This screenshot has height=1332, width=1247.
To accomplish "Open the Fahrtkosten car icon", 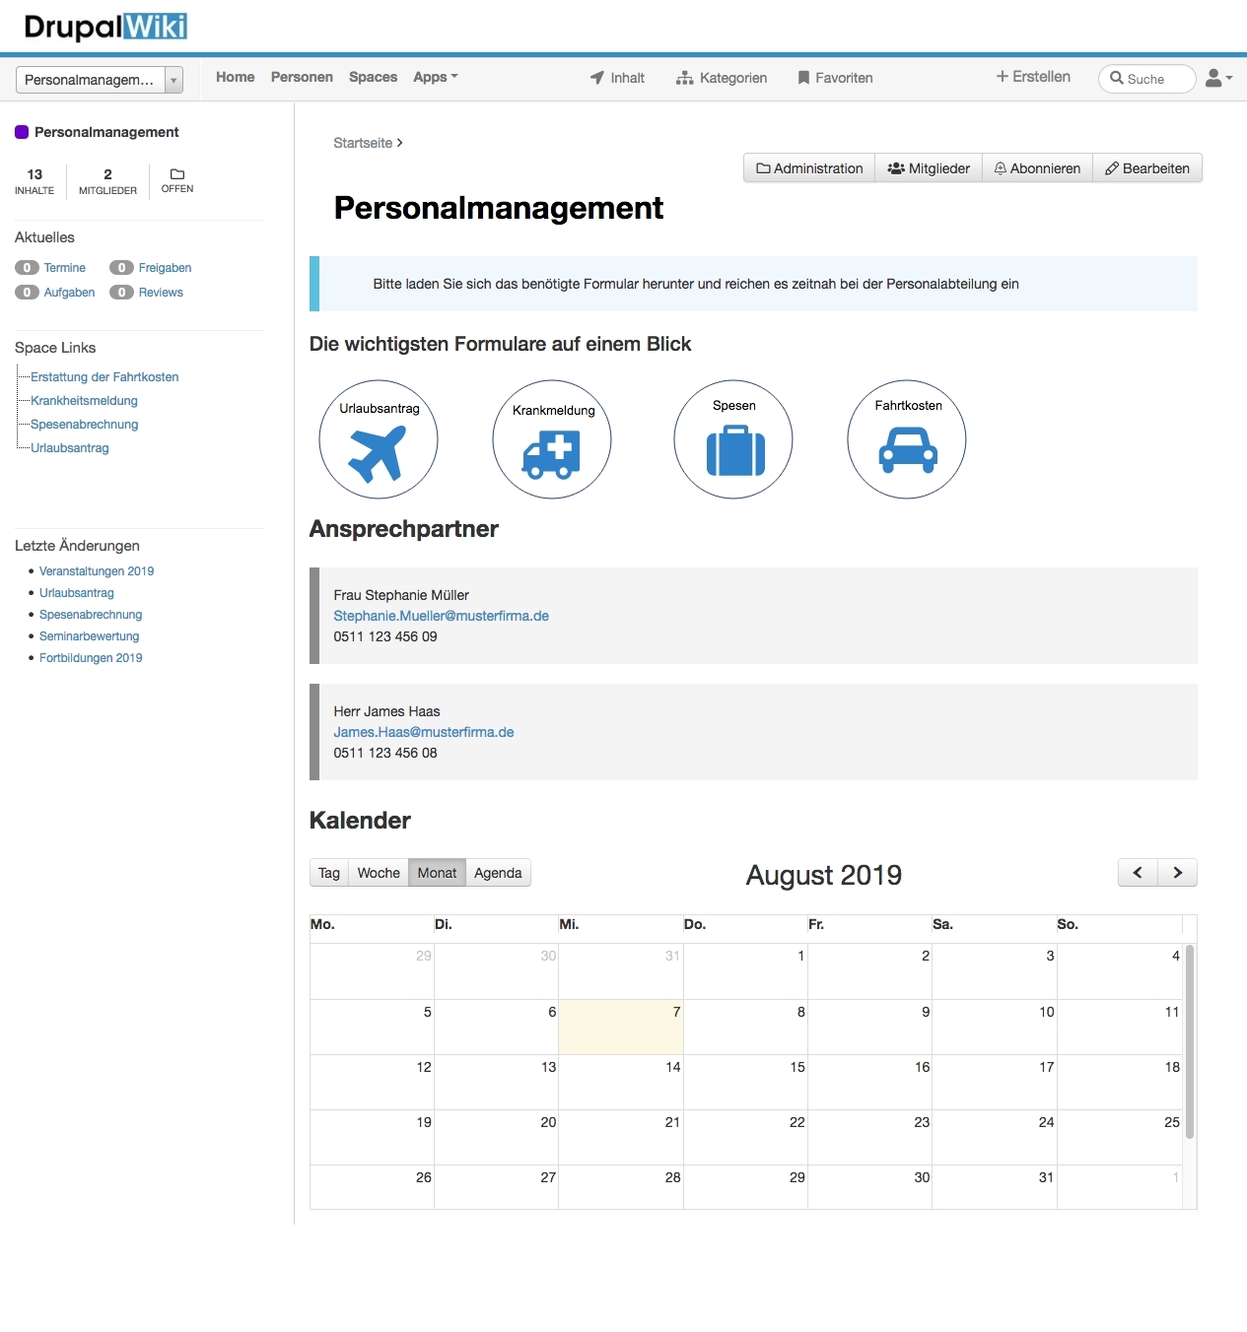I will point(908,450).
